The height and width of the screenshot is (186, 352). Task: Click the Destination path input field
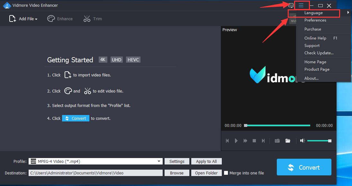coord(95,173)
